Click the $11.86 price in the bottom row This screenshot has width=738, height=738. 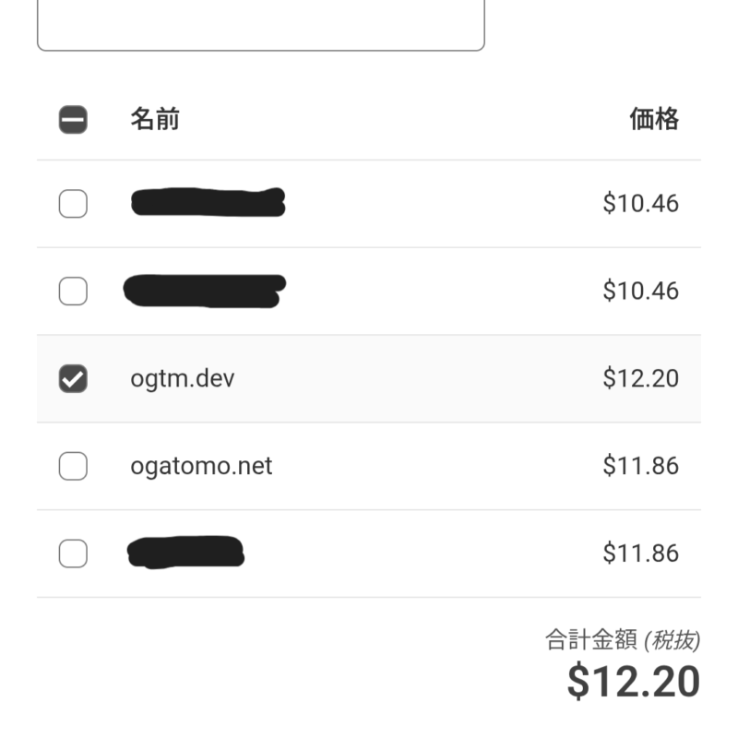tap(640, 553)
